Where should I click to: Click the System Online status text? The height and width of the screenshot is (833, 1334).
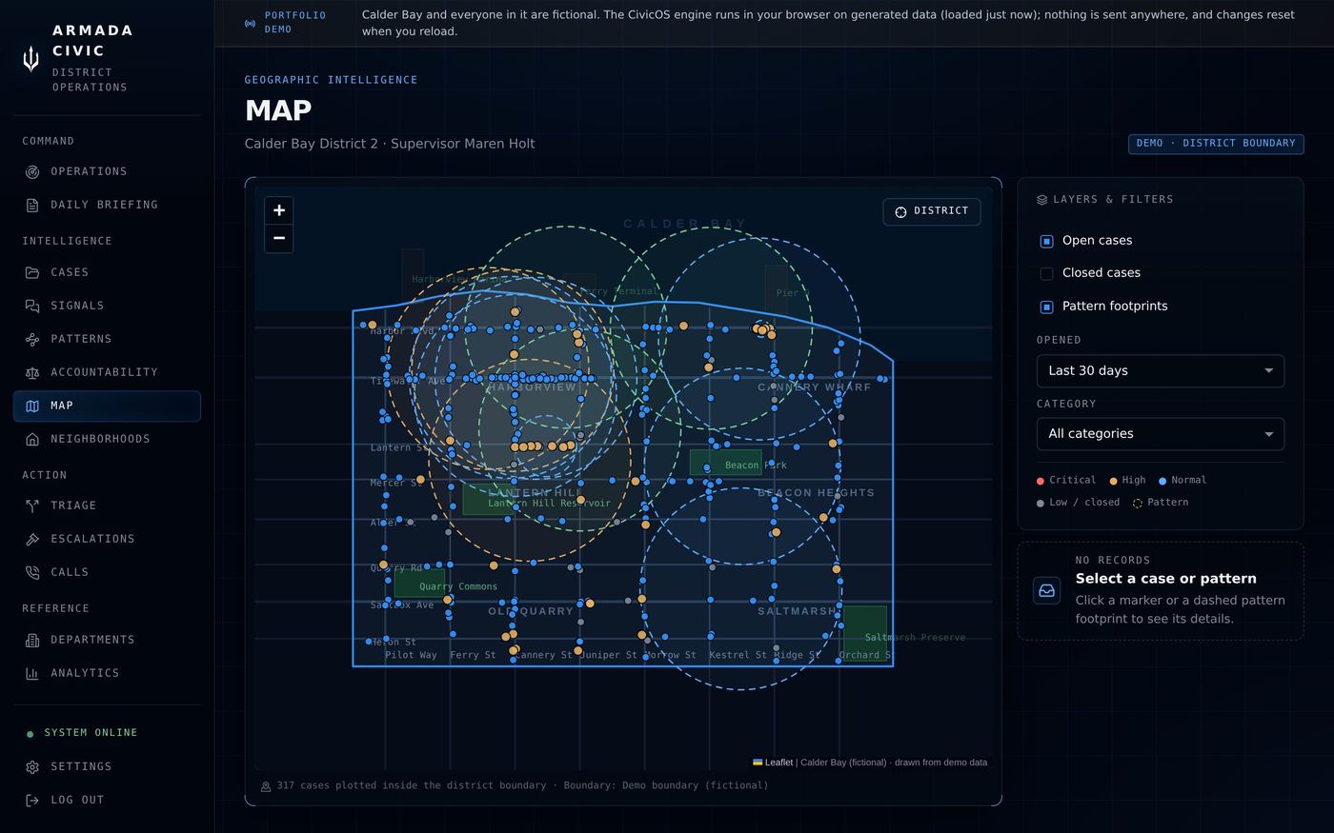[91, 733]
